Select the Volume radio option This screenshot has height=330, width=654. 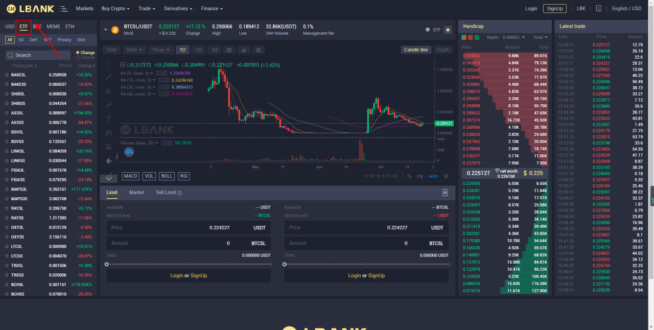click(85, 58)
